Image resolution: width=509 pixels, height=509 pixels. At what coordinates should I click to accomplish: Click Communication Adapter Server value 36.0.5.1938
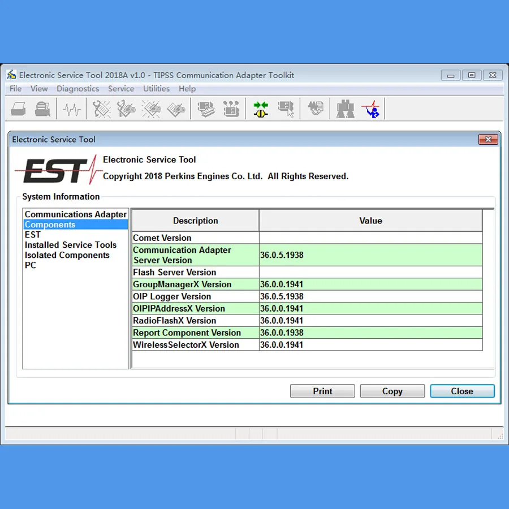click(370, 255)
